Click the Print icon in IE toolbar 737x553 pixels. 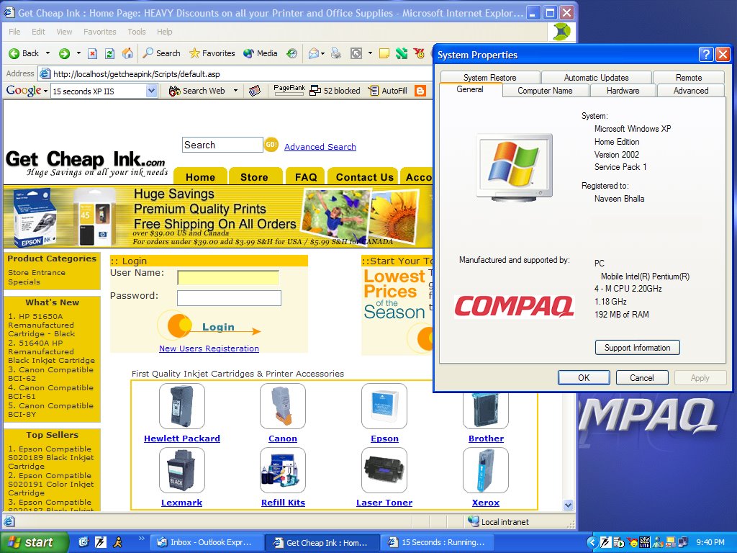[x=336, y=53]
